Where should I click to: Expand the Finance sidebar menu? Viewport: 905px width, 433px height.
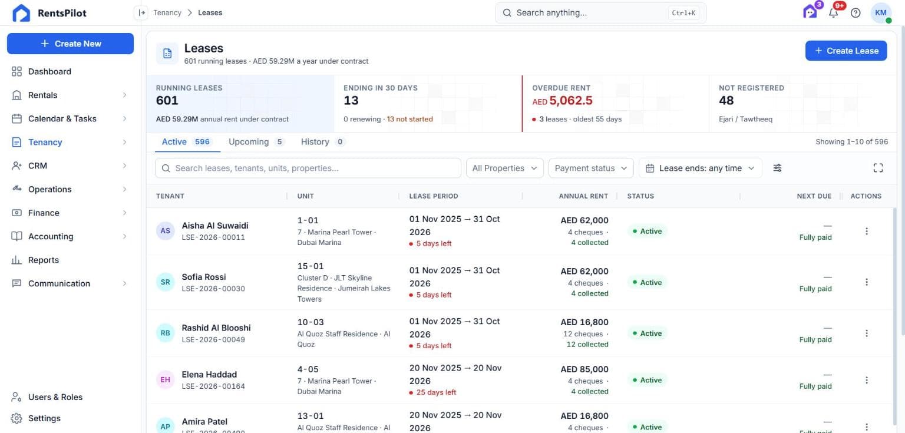tap(70, 213)
